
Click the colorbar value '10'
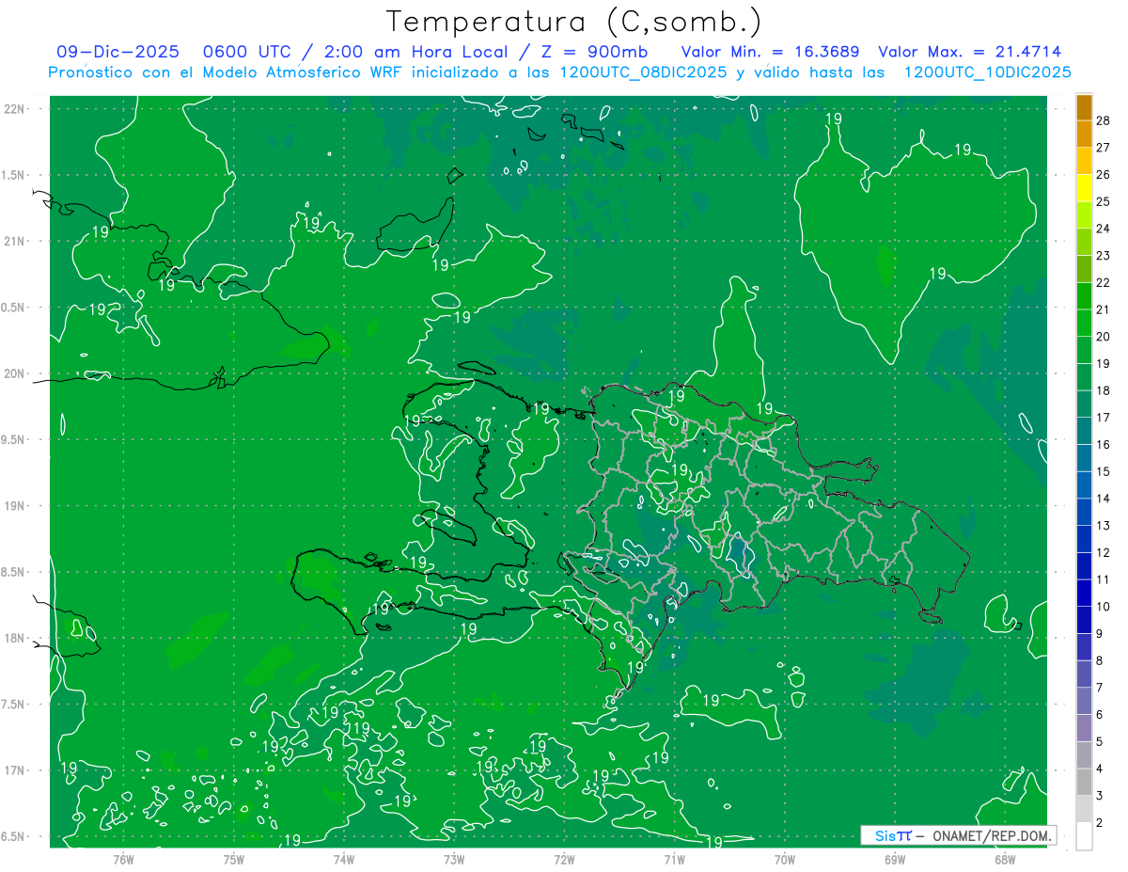1104,607
